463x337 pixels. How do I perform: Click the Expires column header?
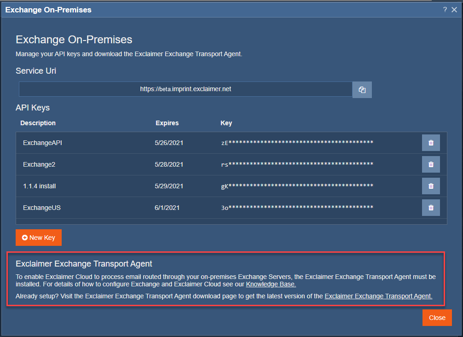click(167, 123)
